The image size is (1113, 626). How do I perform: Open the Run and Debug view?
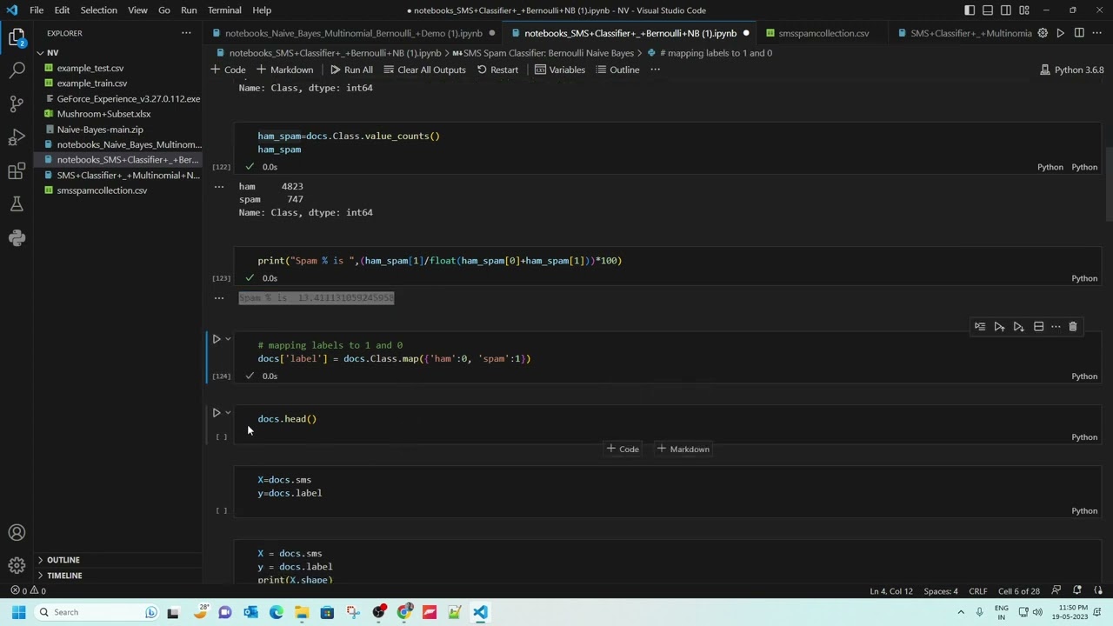(x=17, y=137)
